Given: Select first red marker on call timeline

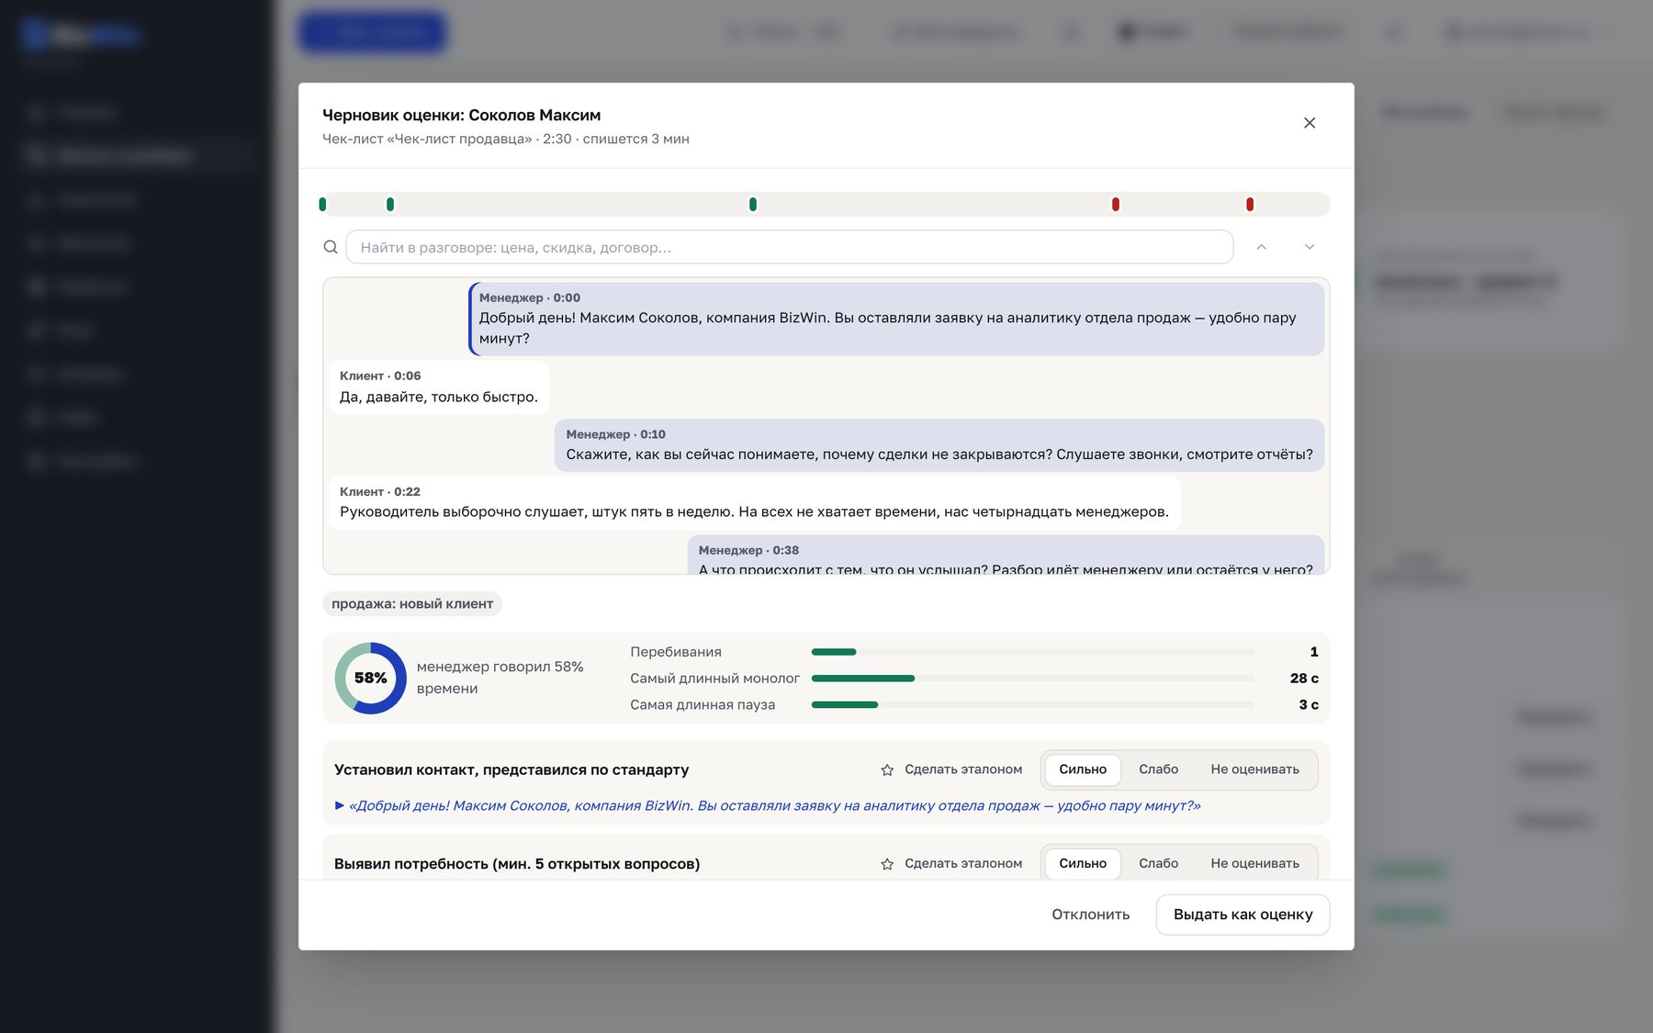Looking at the screenshot, I should point(1116,204).
